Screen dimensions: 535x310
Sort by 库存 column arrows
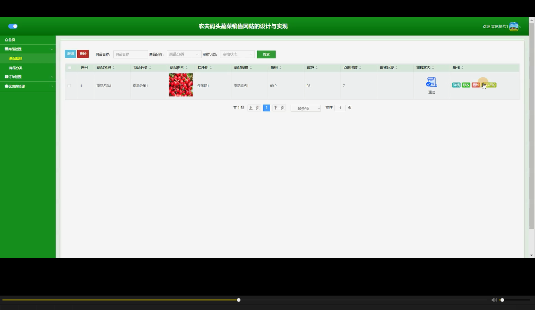tap(317, 68)
